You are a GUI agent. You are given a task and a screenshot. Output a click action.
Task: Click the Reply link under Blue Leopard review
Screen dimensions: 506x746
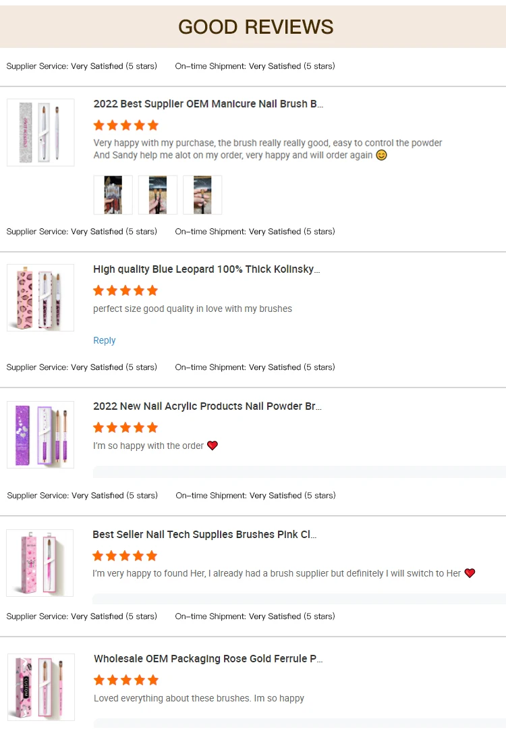[105, 341]
